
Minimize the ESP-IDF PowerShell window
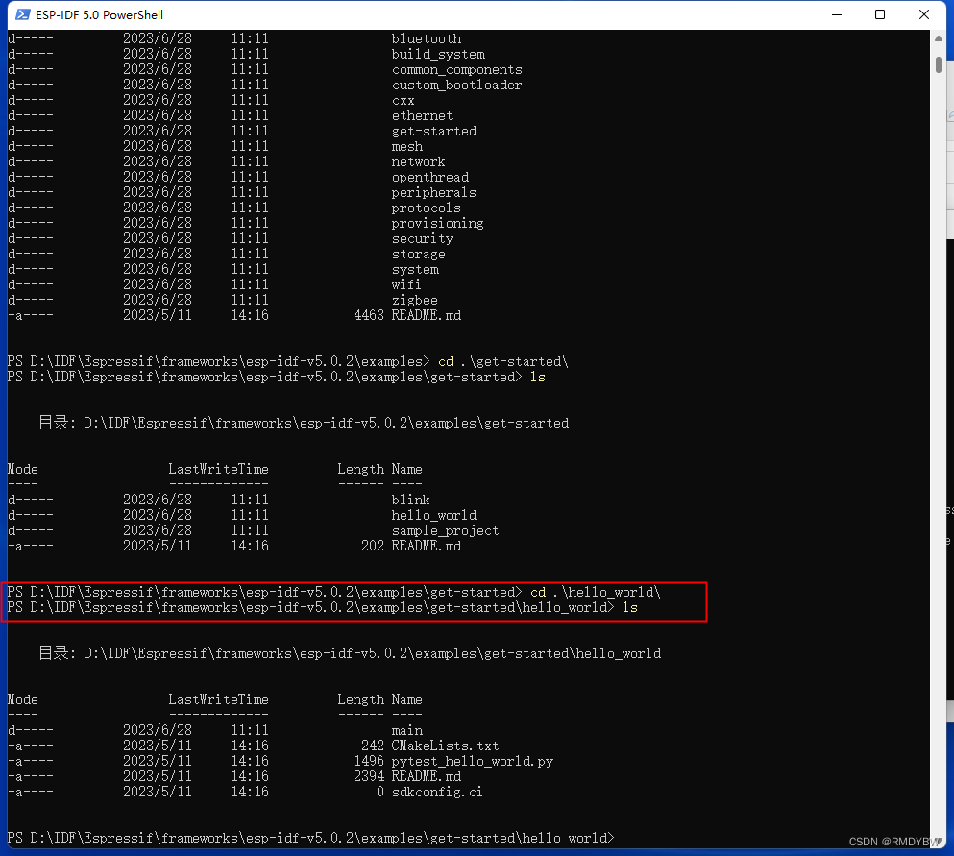click(837, 14)
